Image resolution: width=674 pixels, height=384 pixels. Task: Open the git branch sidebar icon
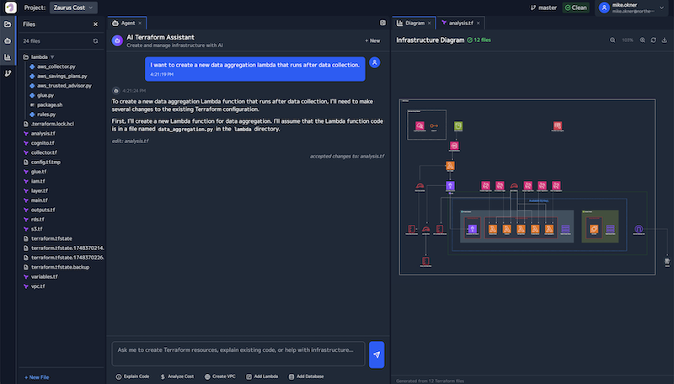point(8,73)
